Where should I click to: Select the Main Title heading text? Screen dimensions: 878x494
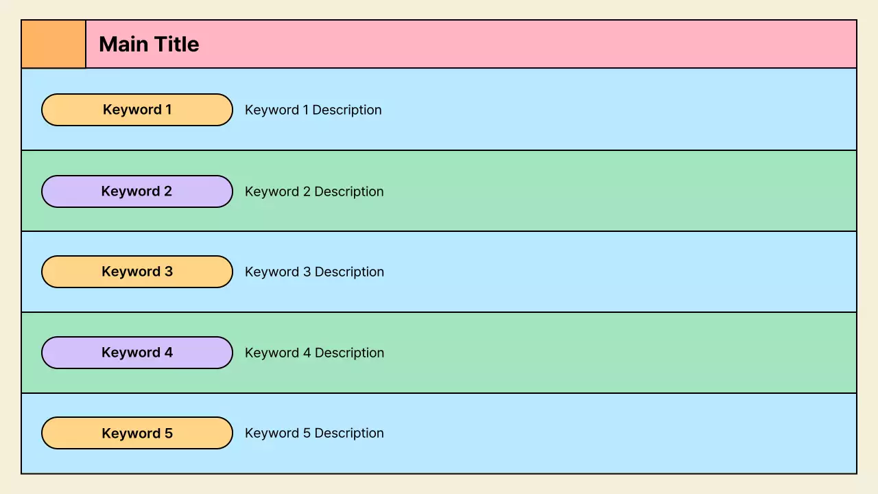point(149,45)
